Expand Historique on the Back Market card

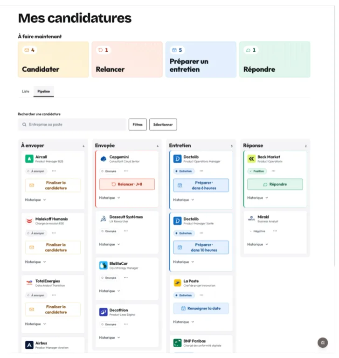[257, 198]
